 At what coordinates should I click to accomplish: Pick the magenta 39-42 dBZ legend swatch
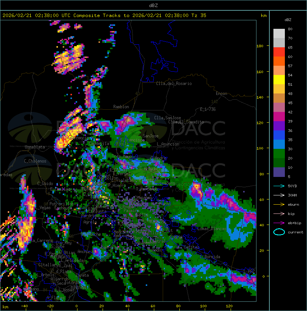[x=279, y=117]
